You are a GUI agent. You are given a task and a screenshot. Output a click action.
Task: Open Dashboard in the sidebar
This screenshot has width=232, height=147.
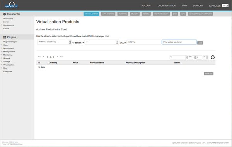point(8,18)
